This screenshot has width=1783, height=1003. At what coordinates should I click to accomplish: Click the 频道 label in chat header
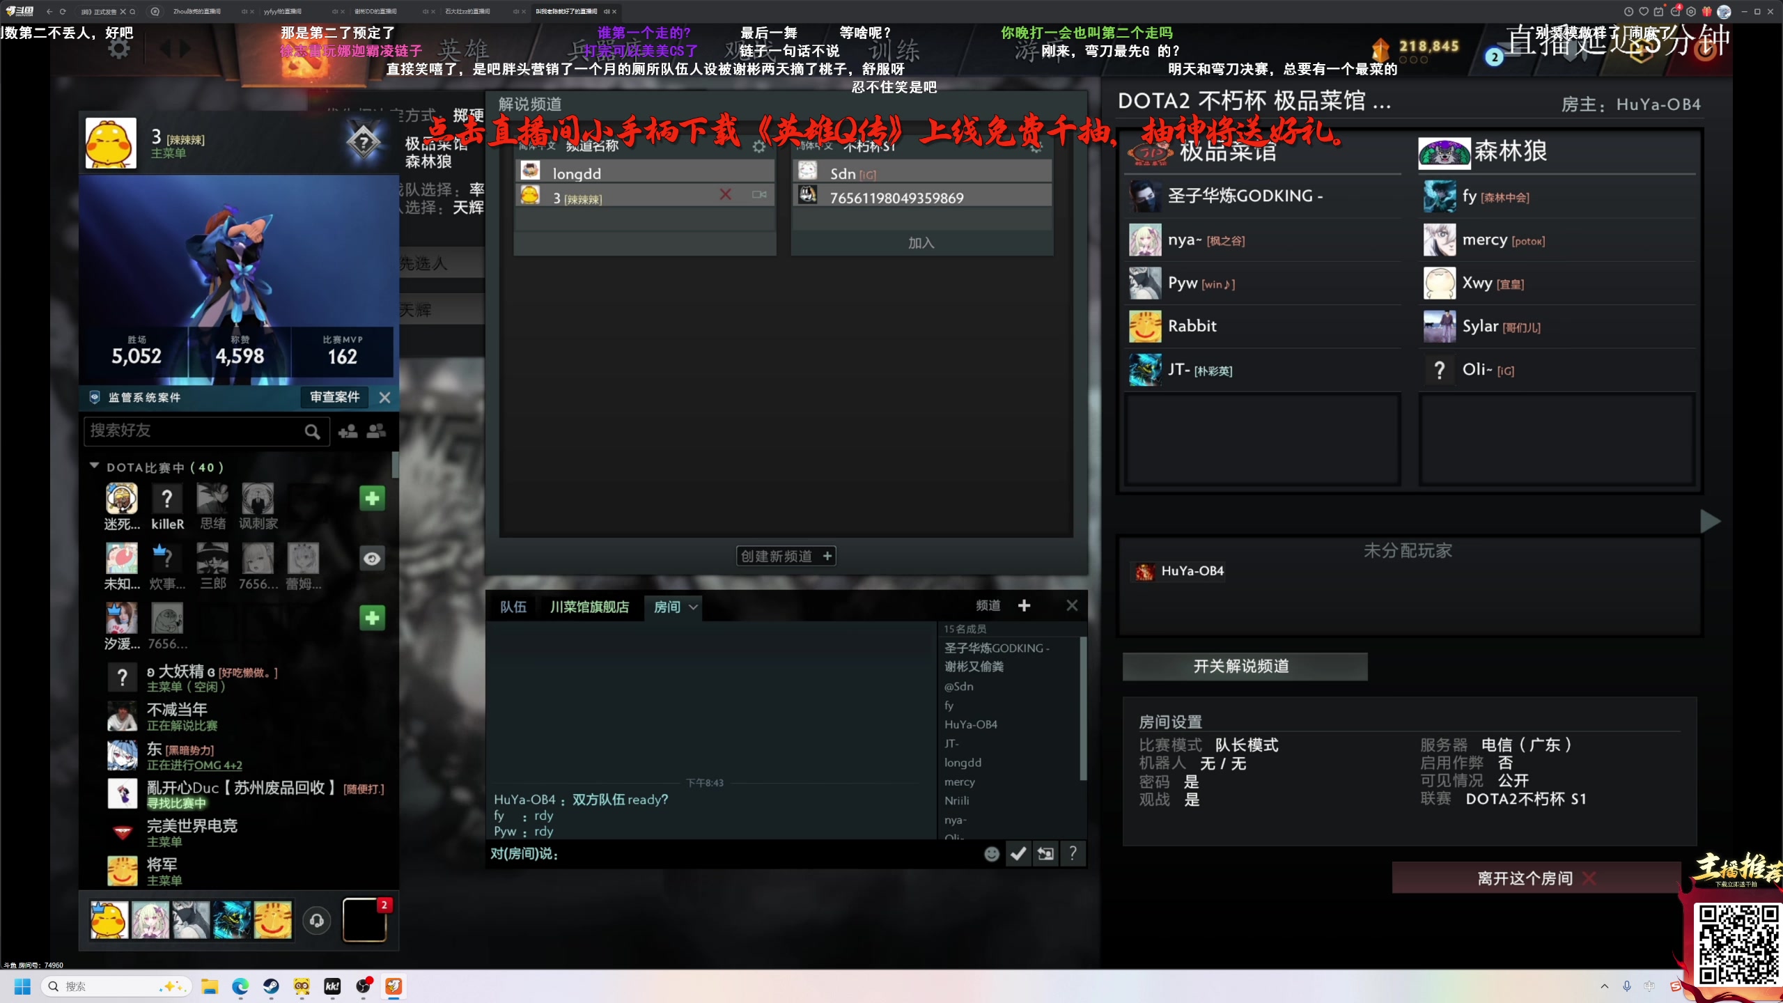pos(988,606)
